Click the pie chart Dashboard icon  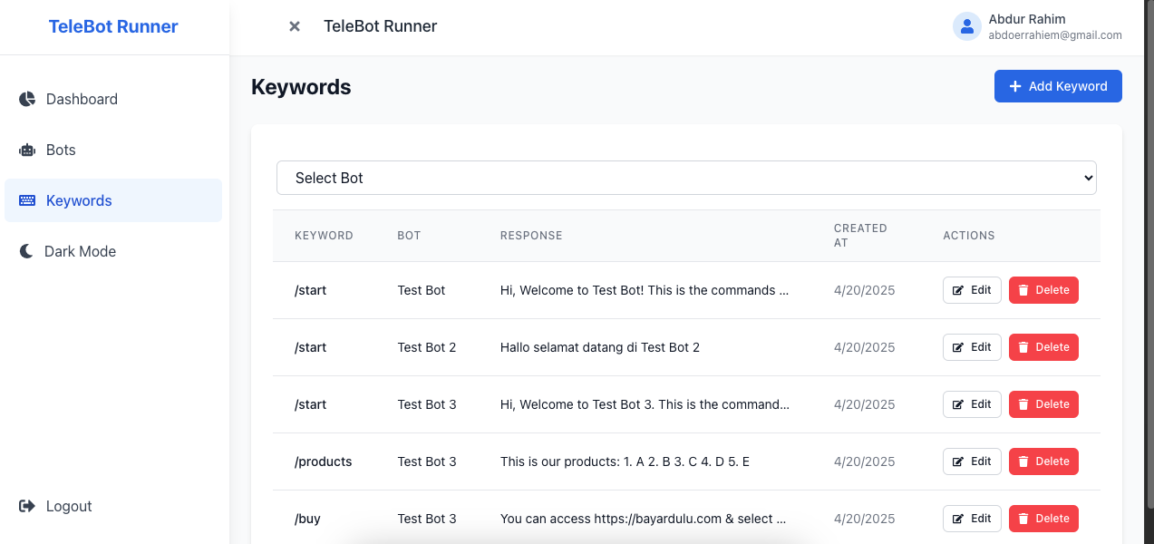(x=27, y=99)
